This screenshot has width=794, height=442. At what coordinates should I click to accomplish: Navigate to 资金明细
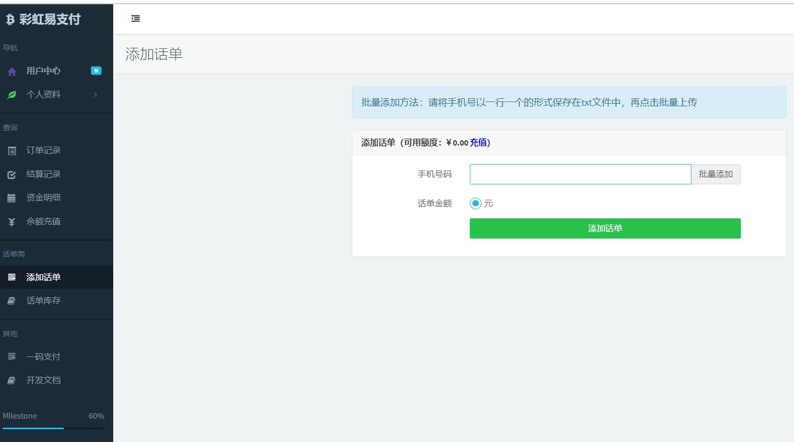[x=56, y=198]
